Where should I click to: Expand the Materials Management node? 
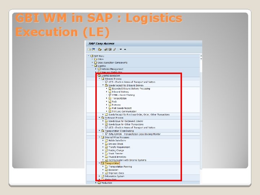(x=96, y=69)
